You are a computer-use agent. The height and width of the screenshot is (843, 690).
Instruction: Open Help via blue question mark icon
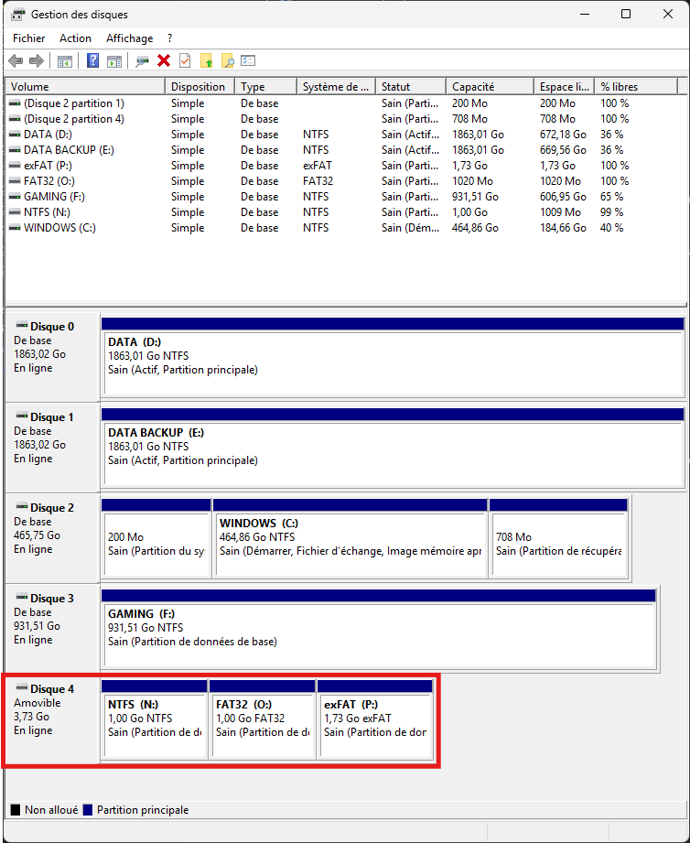tap(92, 61)
